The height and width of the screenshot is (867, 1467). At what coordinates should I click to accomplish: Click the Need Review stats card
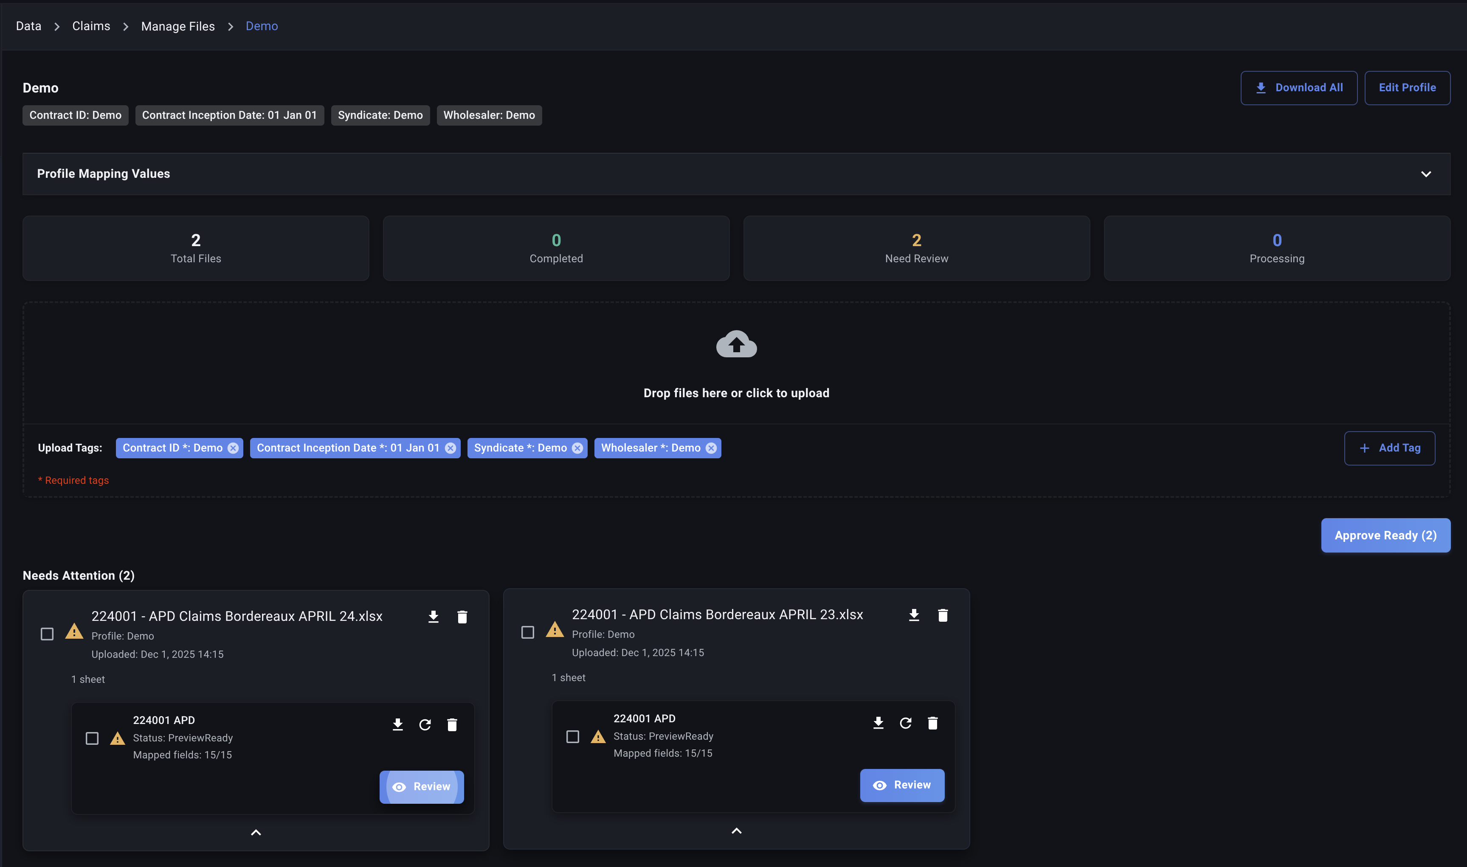coord(916,248)
